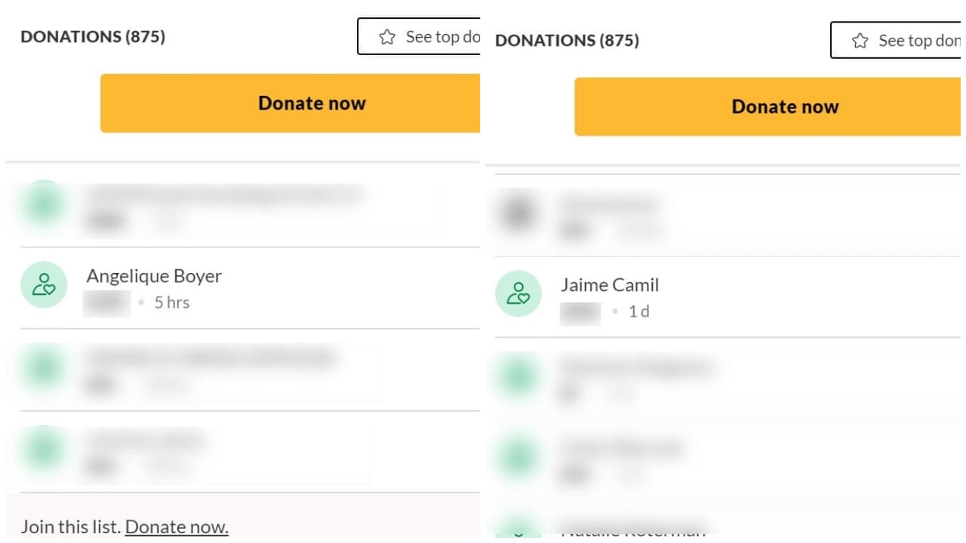Click the blurred donation amount under Angelique Boyer
This screenshot has width=966, height=543.
[x=106, y=303]
